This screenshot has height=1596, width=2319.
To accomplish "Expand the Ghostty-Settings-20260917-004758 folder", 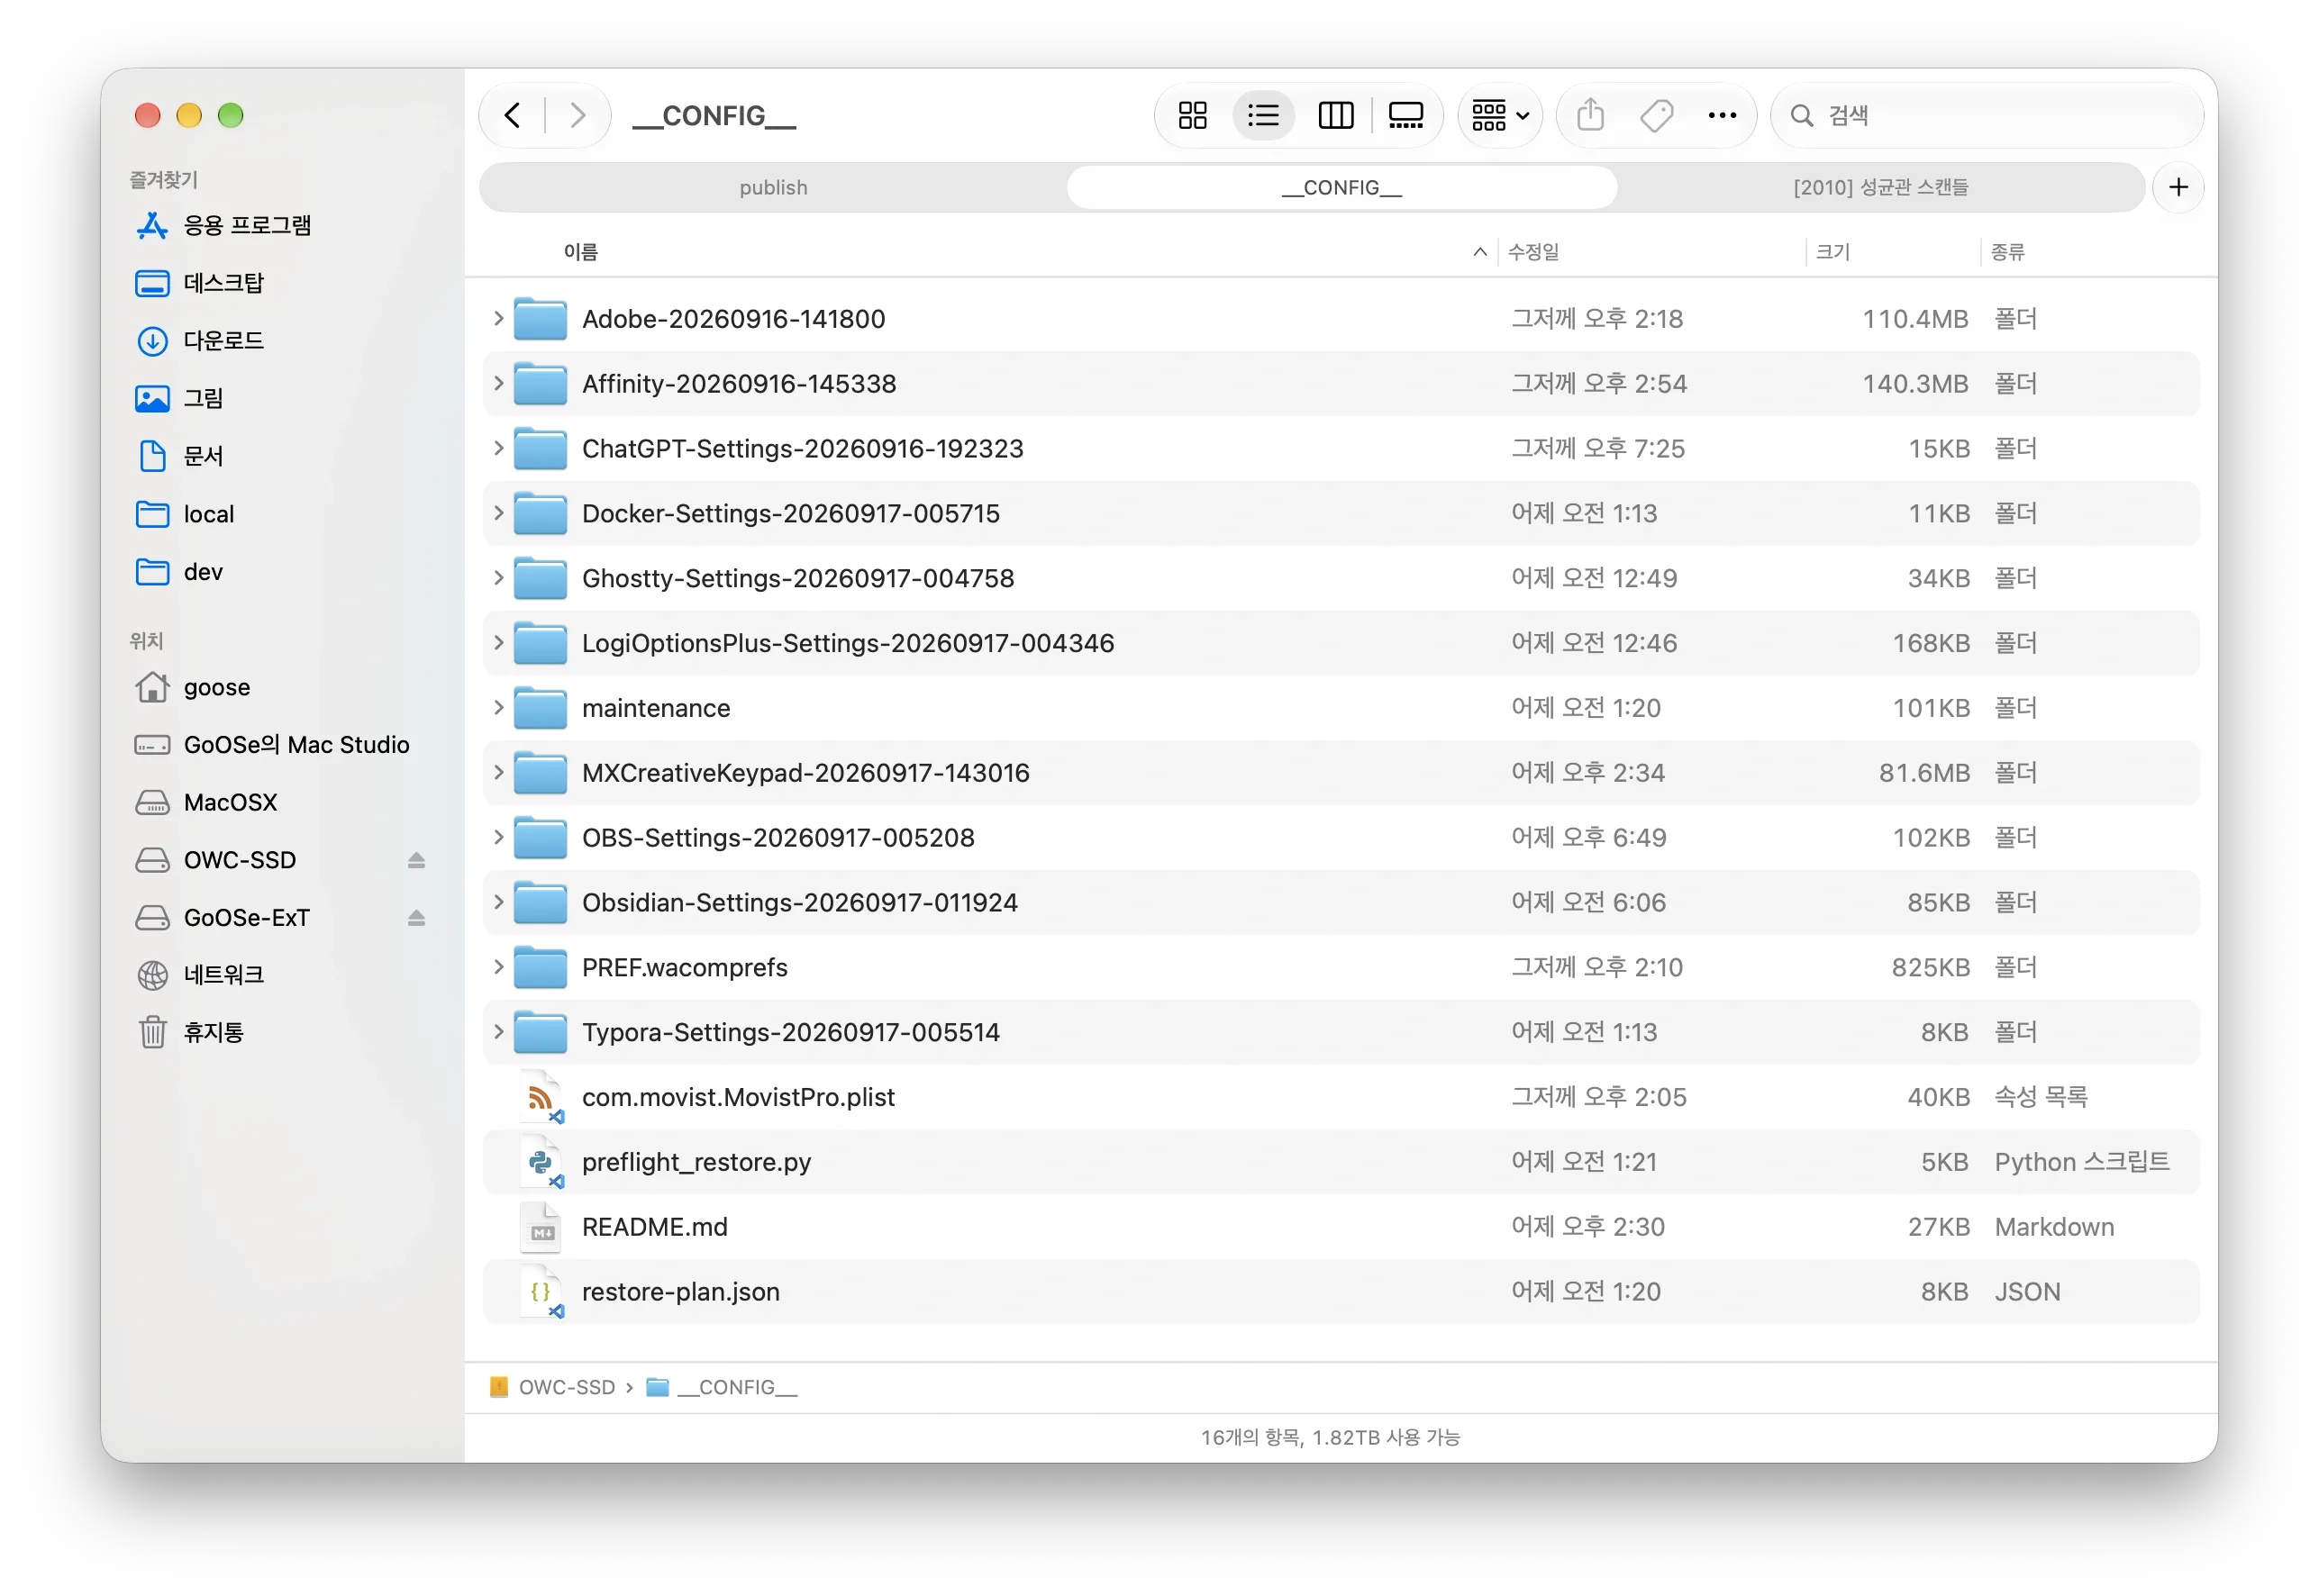I will pyautogui.click(x=498, y=579).
